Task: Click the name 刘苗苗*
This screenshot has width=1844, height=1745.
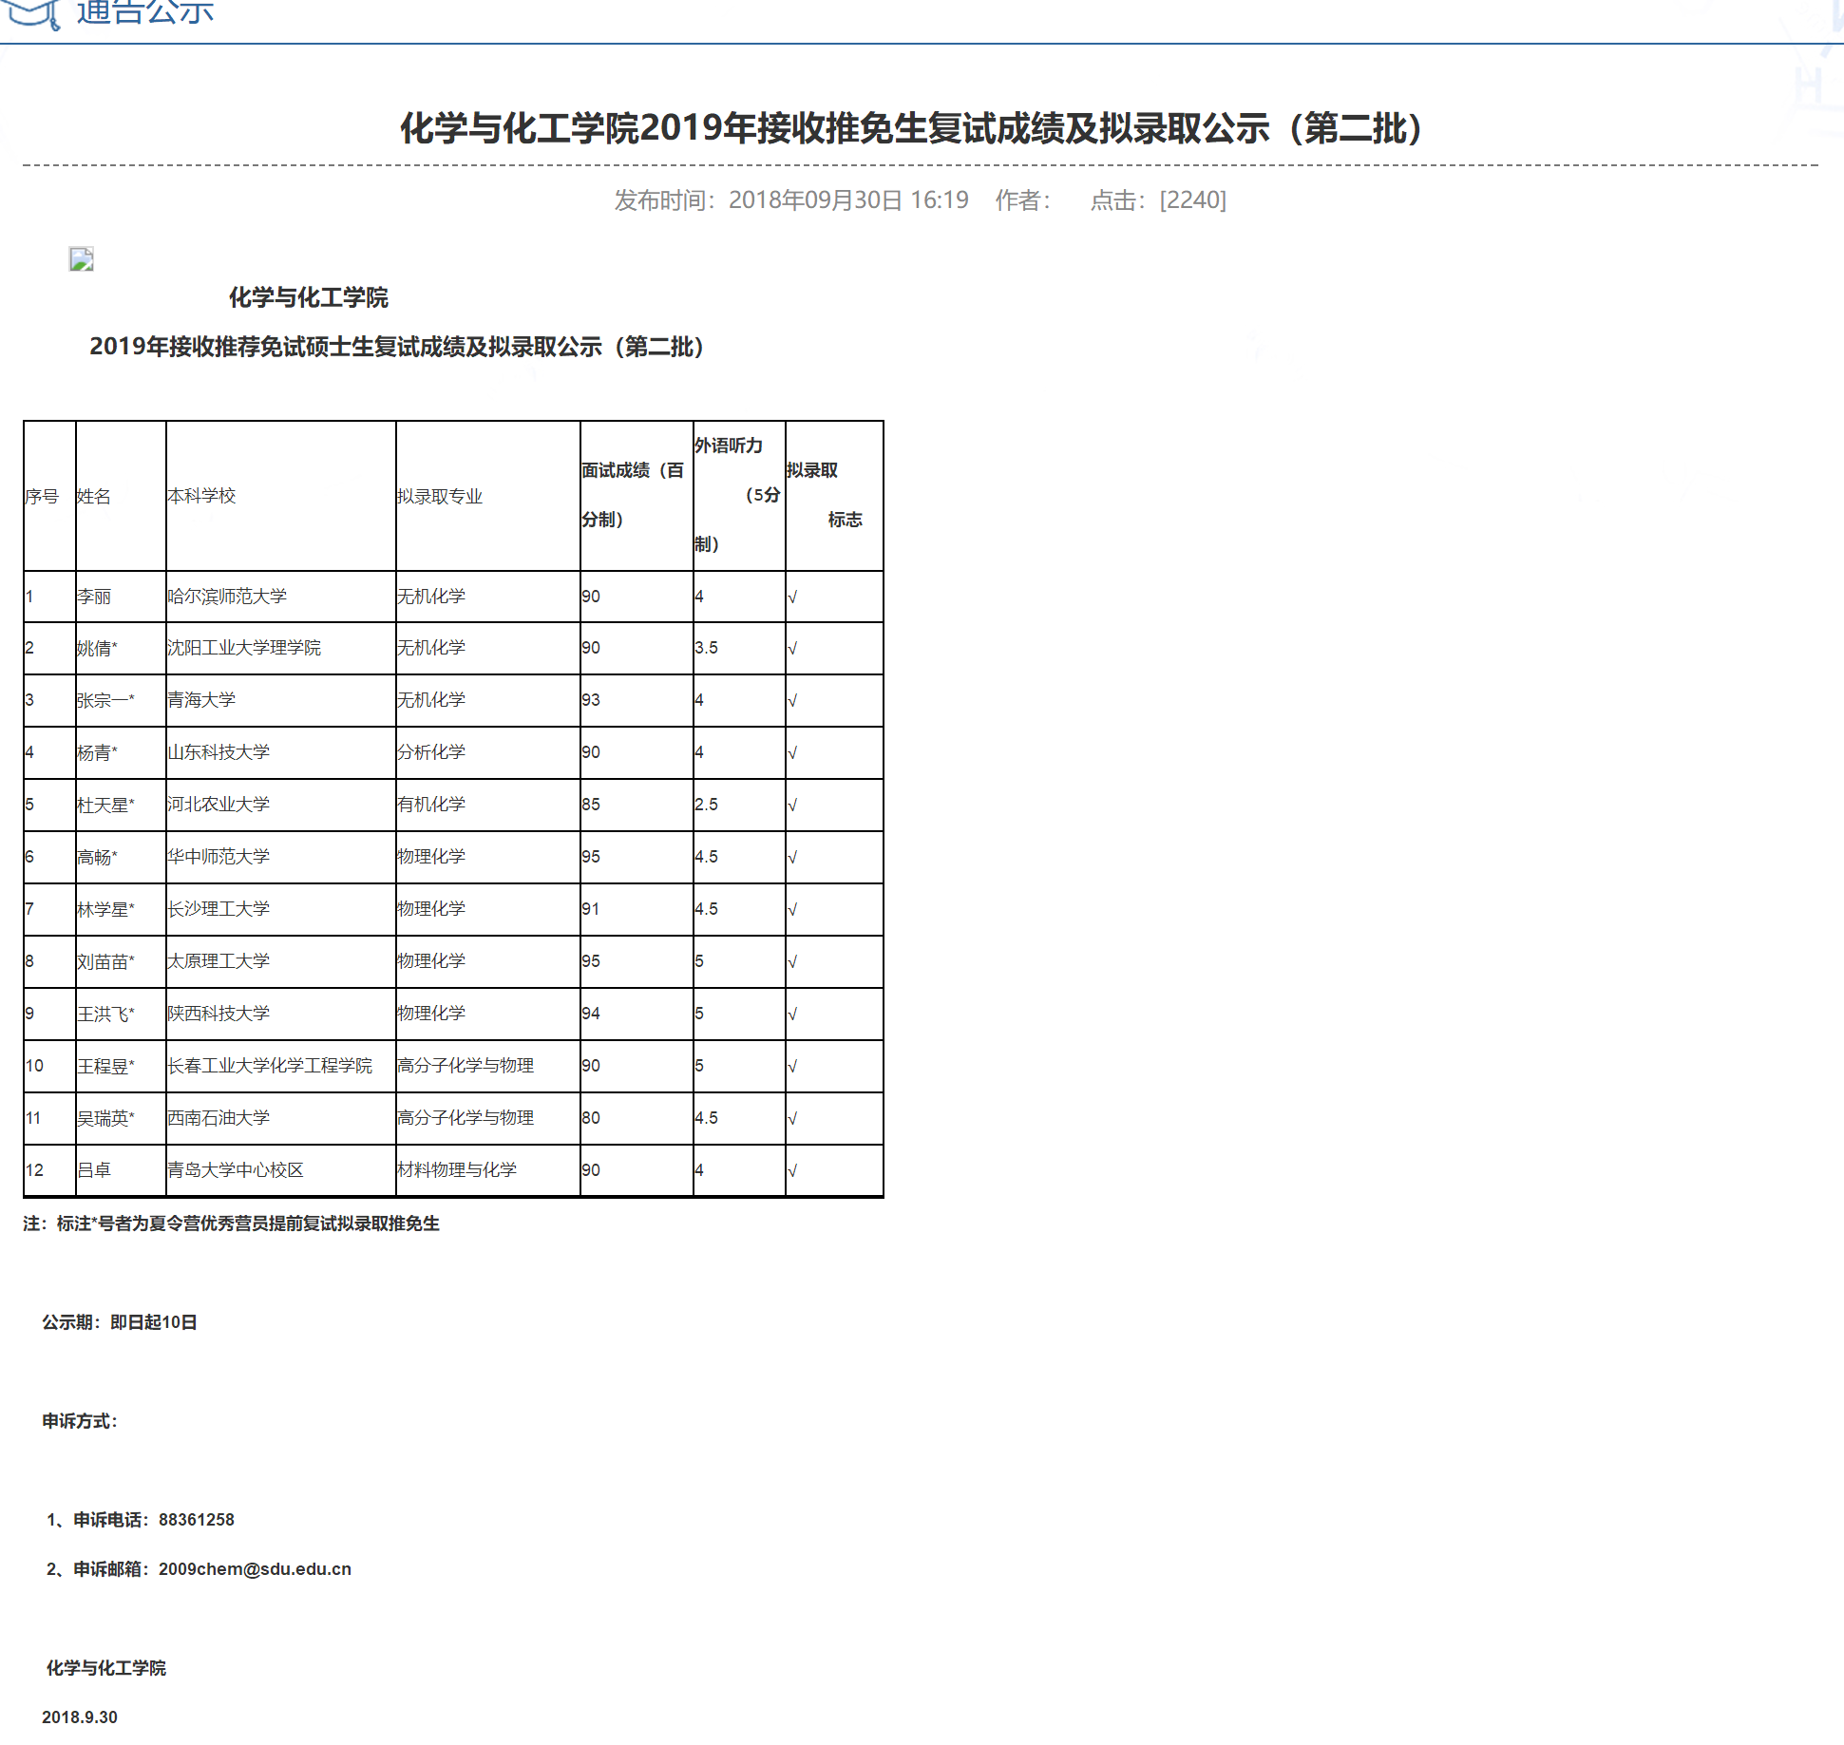Action: pos(105,961)
